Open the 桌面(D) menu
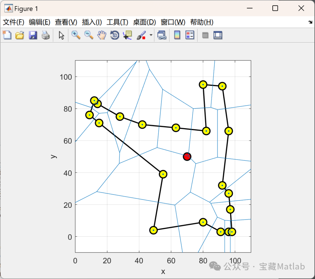The width and height of the screenshot is (315, 279). click(x=144, y=22)
